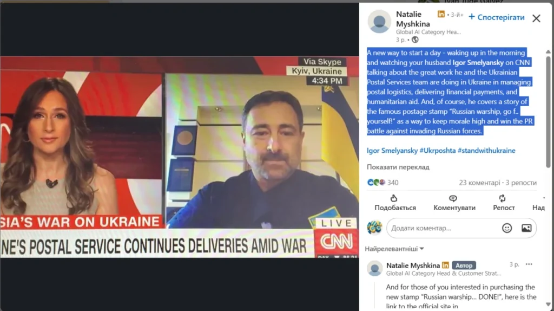Click the Подобається like icon
This screenshot has height=311, width=554.
click(x=394, y=198)
